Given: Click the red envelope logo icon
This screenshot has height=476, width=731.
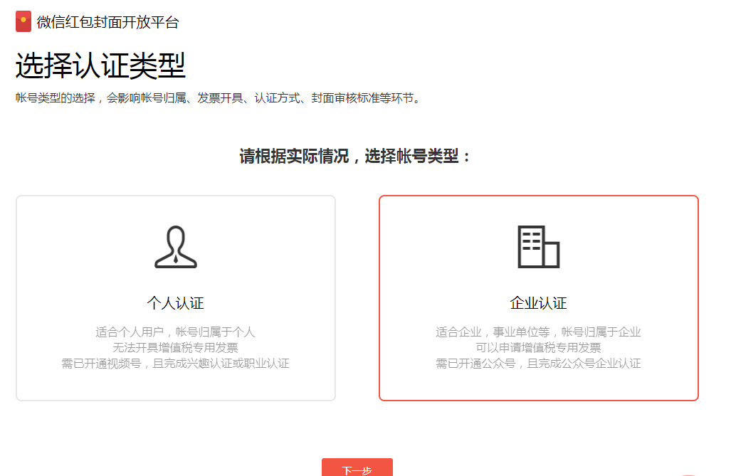Looking at the screenshot, I should point(23,22).
